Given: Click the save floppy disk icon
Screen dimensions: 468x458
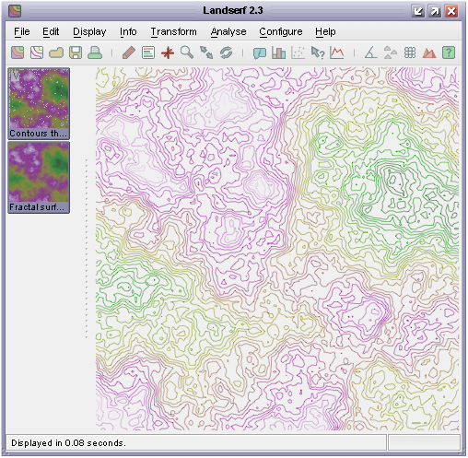Looking at the screenshot, I should 76,53.
